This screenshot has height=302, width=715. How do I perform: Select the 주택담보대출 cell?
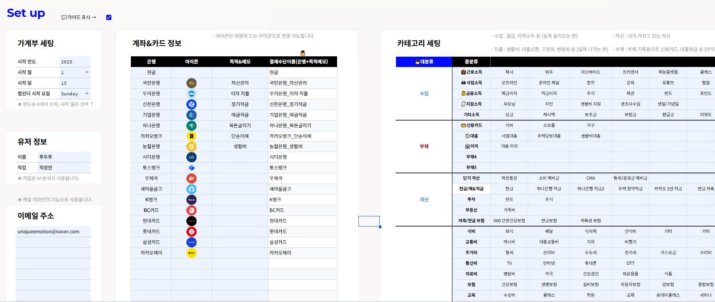(x=549, y=136)
